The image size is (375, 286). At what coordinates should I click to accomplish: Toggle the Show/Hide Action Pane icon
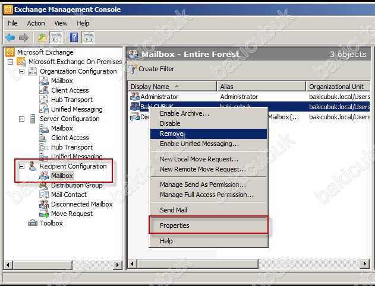coord(88,37)
